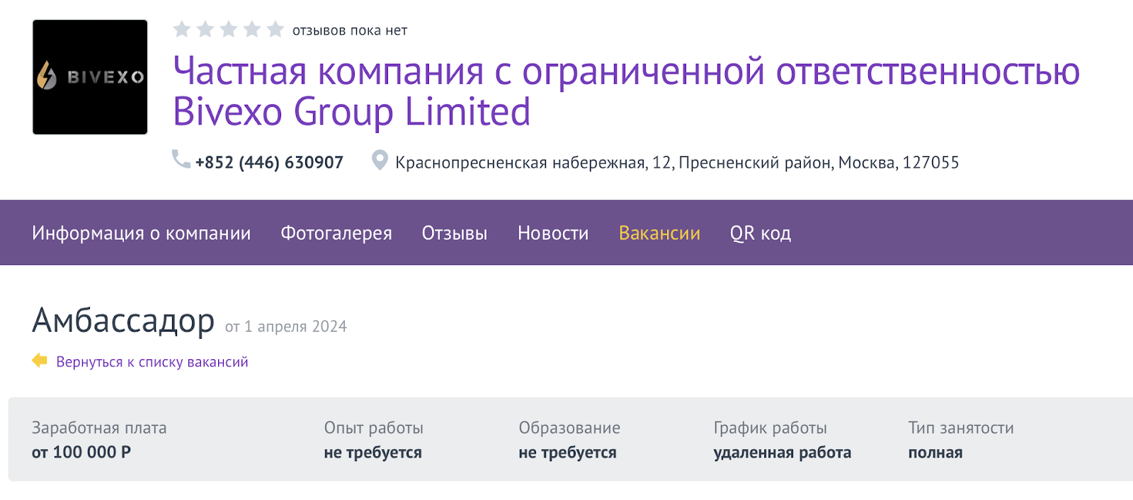Click the Bivexo company logo
The height and width of the screenshot is (500, 1133).
click(x=90, y=77)
